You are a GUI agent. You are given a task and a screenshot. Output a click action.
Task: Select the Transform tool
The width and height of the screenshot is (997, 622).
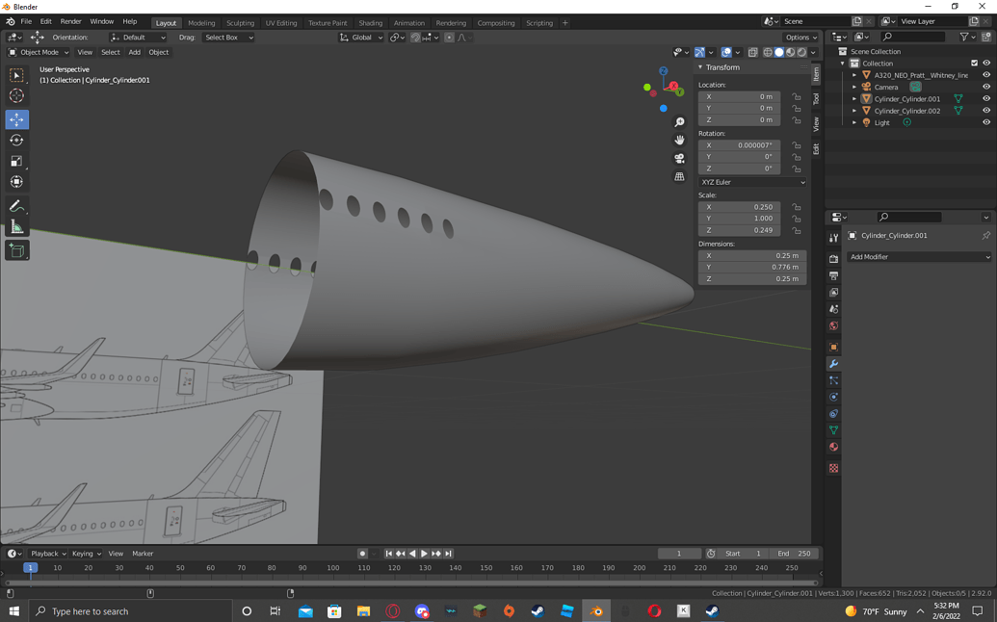click(x=16, y=182)
